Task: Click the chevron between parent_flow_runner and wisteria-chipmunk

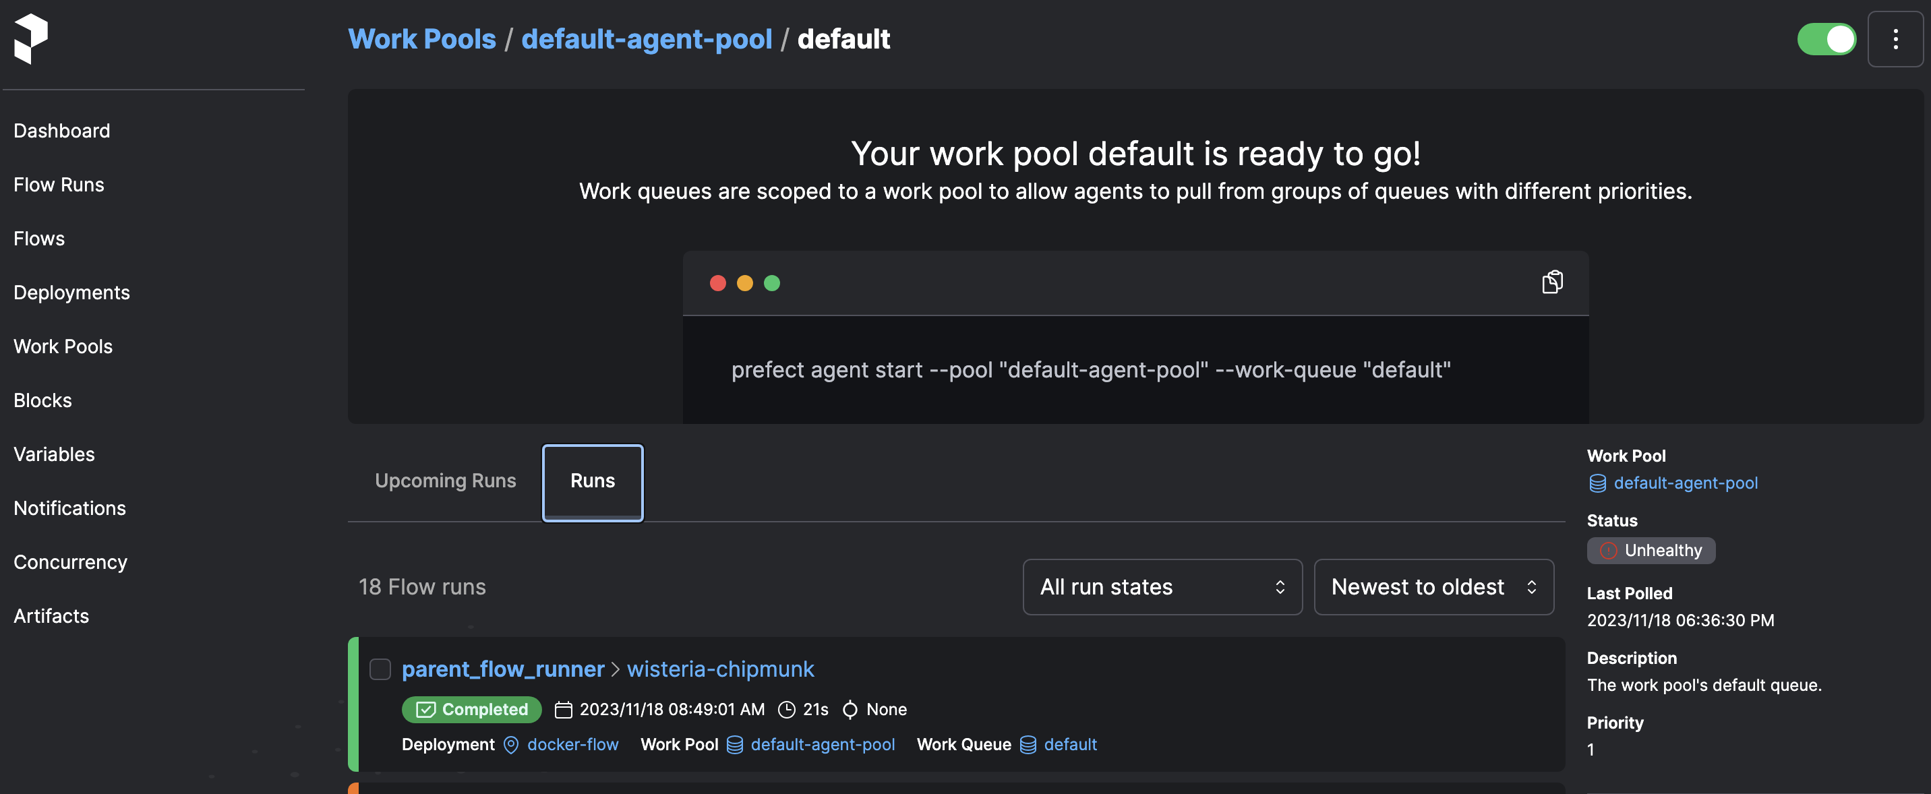Action: pos(616,669)
